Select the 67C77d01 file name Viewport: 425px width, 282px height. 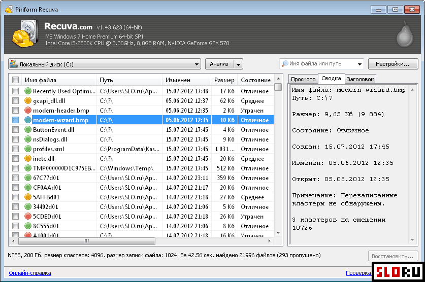click(46, 178)
